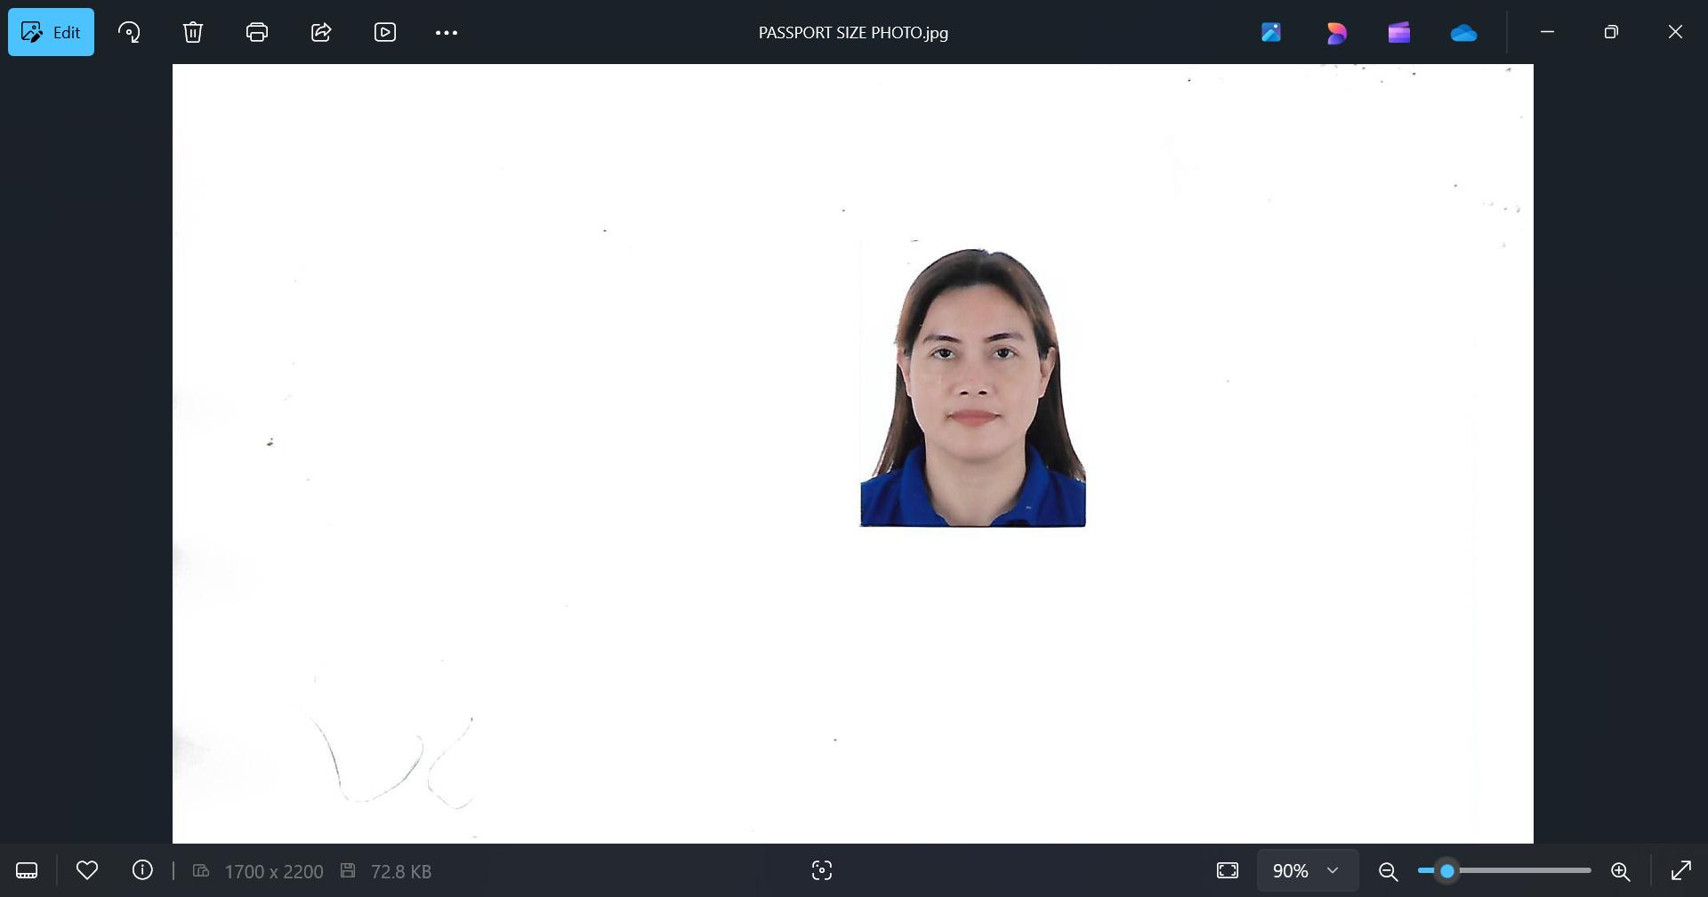Launch Microsoft Designer from the toolbar
1708x897 pixels.
click(x=1336, y=32)
